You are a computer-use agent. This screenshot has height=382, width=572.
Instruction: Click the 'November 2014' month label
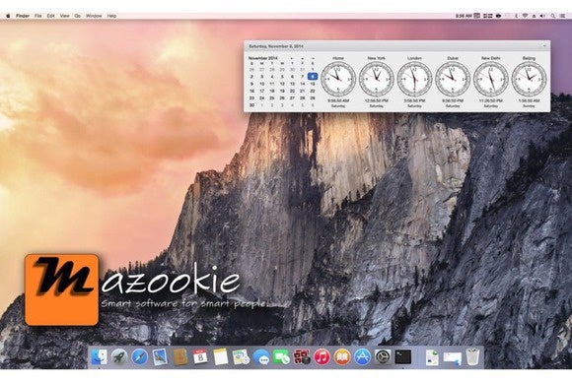[x=263, y=58]
